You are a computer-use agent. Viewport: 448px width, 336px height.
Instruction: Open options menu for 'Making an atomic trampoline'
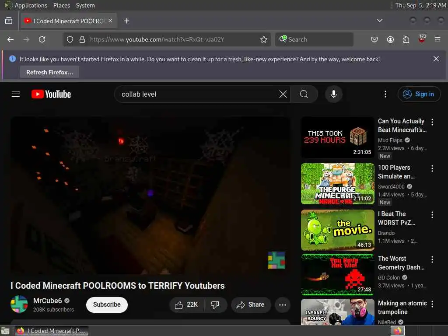click(x=432, y=304)
